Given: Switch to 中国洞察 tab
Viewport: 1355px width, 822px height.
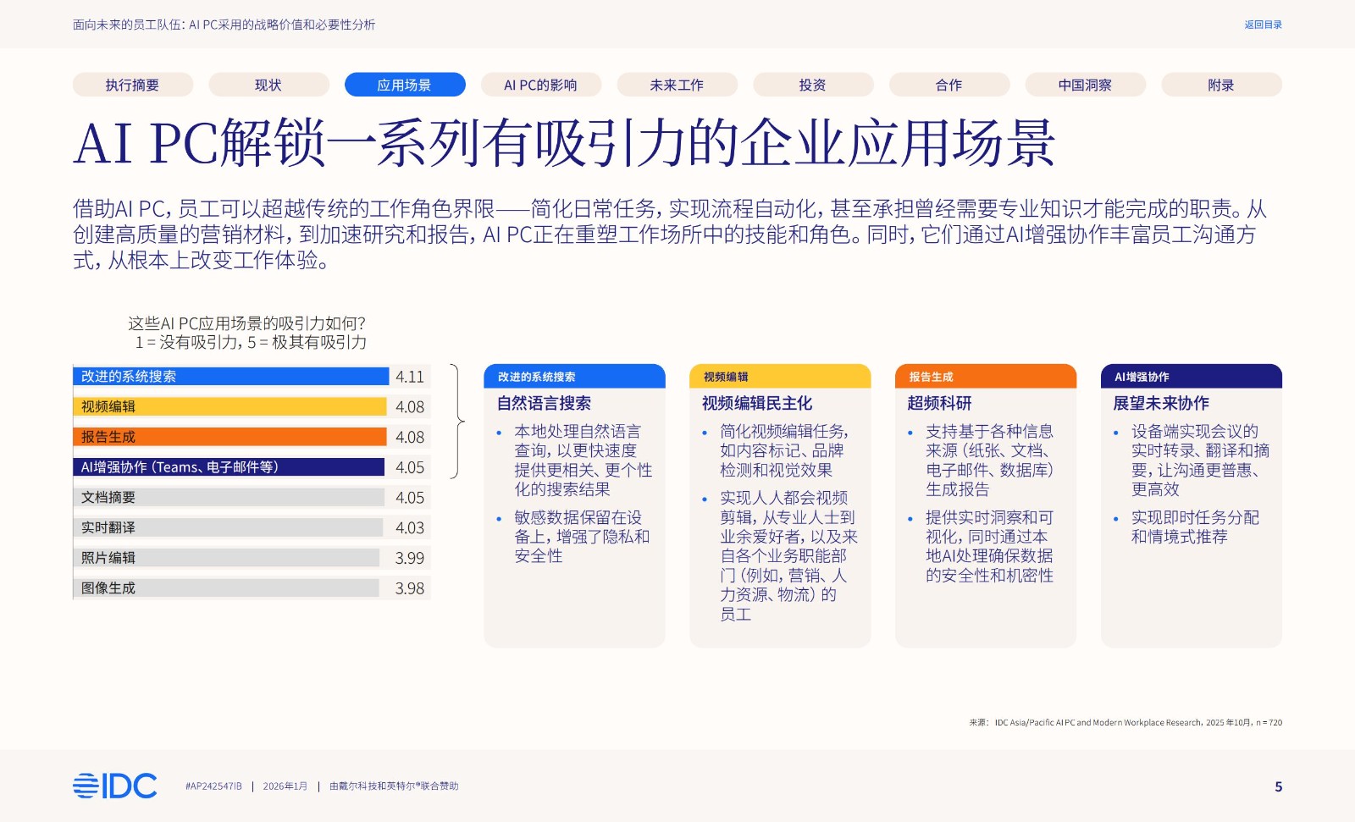Looking at the screenshot, I should pyautogui.click(x=1085, y=85).
